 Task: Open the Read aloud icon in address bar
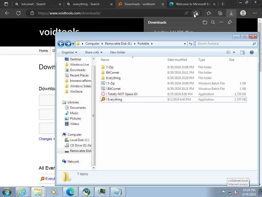point(187,13)
